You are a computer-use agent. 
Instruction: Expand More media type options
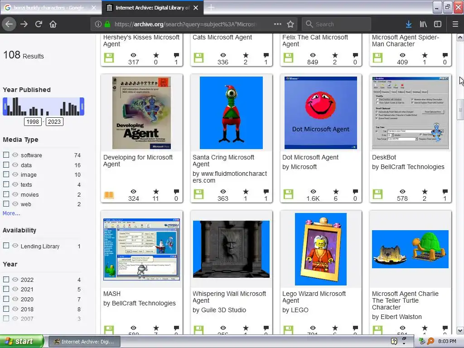click(11, 213)
